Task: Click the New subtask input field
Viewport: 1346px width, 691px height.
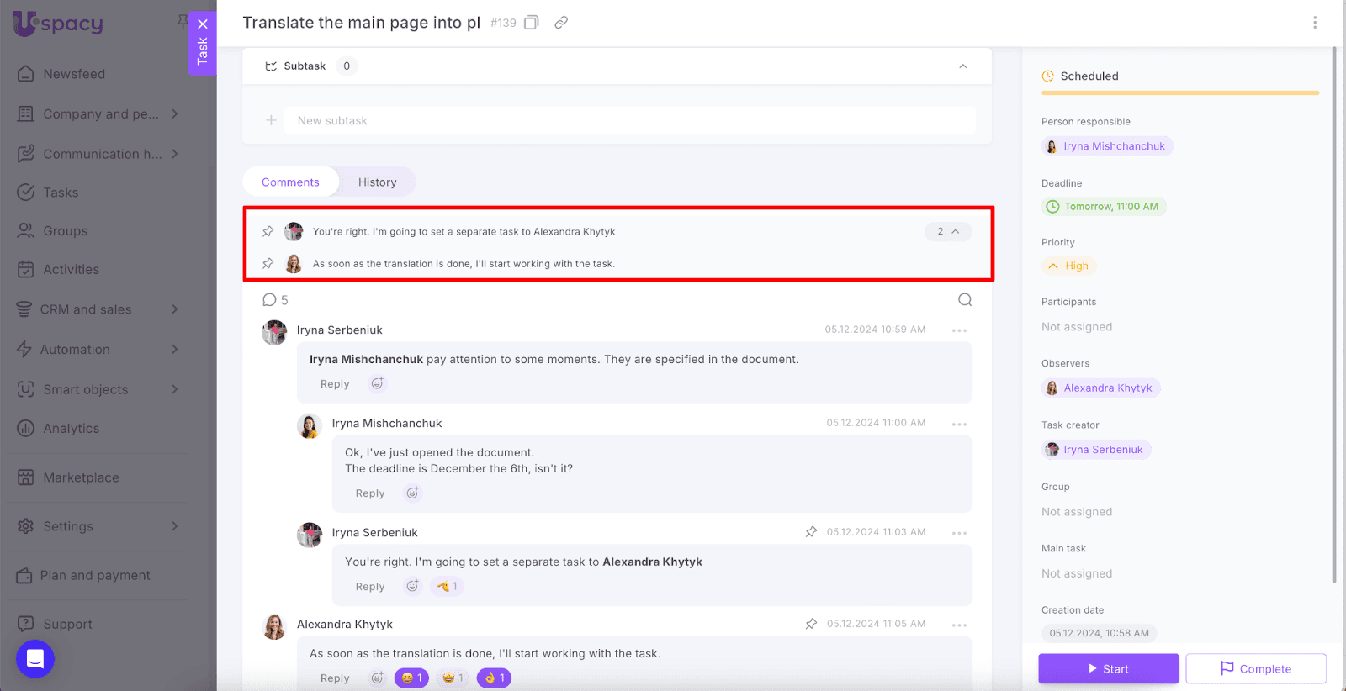Action: (629, 120)
